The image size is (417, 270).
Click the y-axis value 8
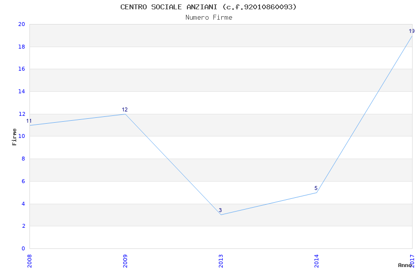pyautogui.click(x=24, y=159)
